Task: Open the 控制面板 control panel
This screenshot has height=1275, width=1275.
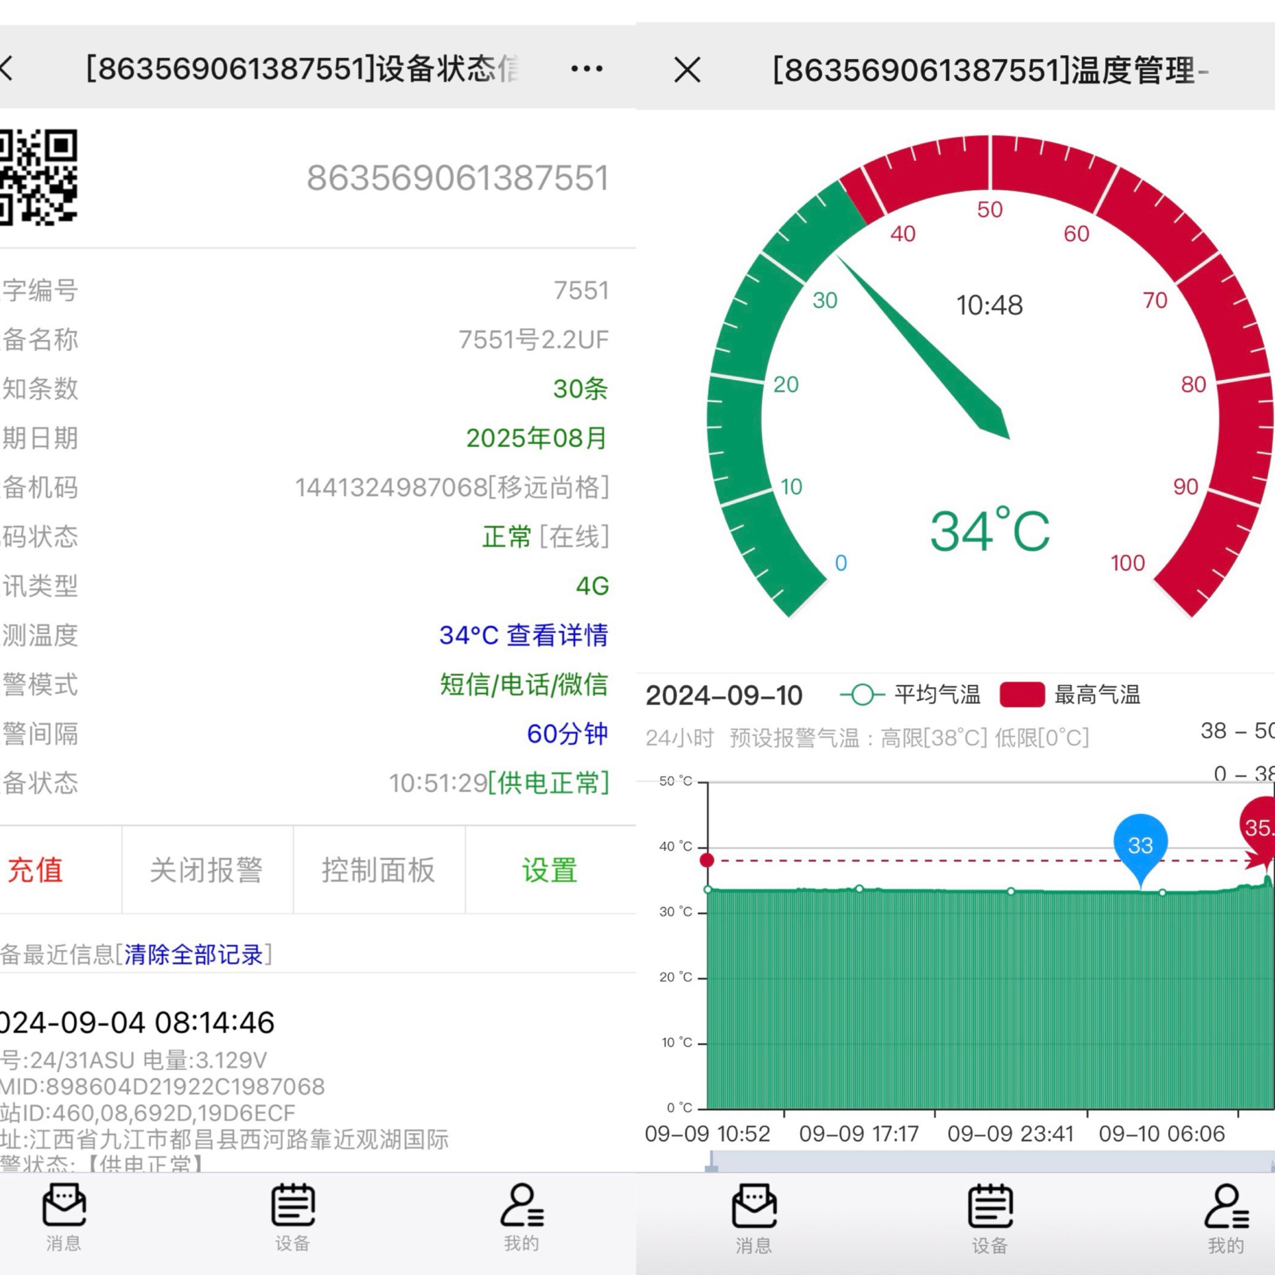Action: coord(379,870)
